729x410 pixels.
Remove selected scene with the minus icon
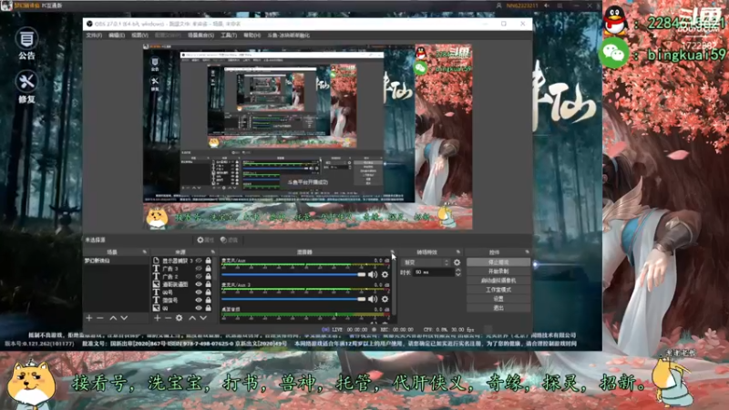tap(100, 318)
